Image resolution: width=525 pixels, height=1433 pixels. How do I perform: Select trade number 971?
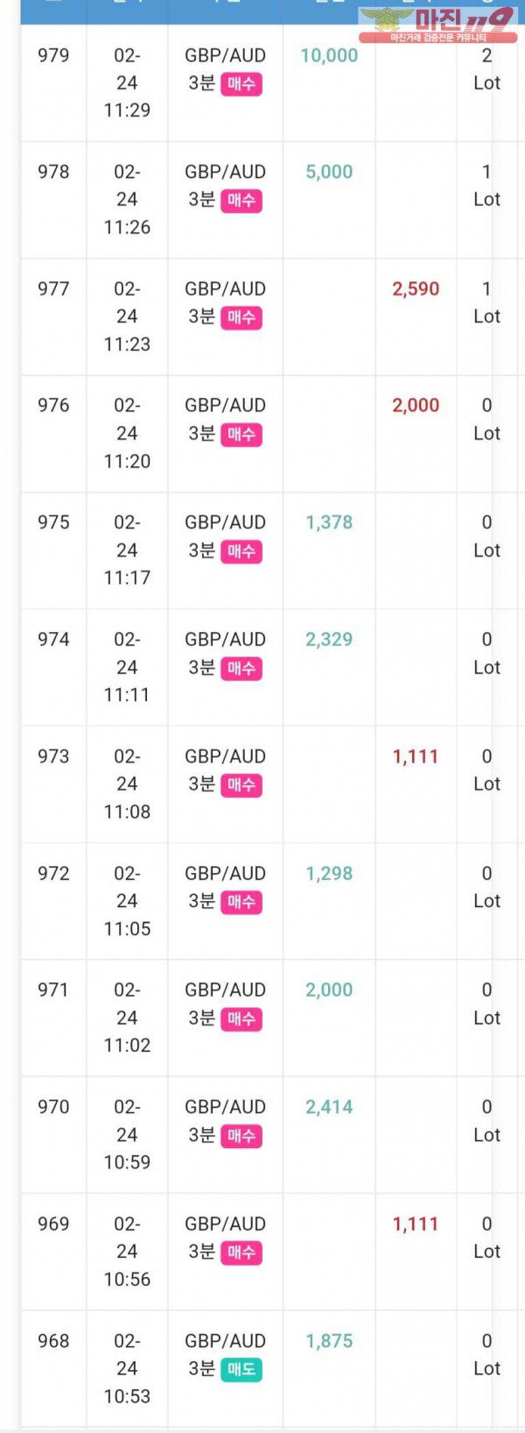[53, 990]
